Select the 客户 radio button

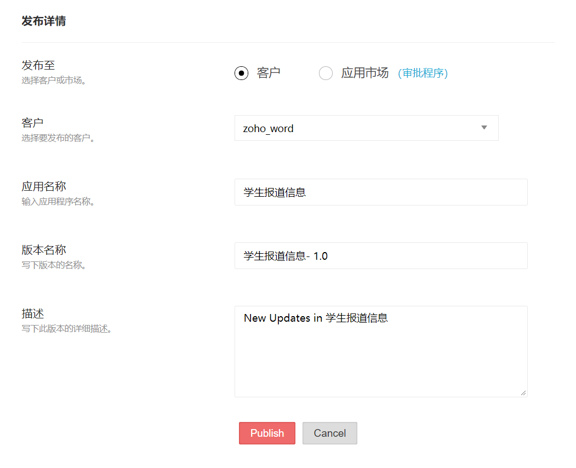point(241,73)
